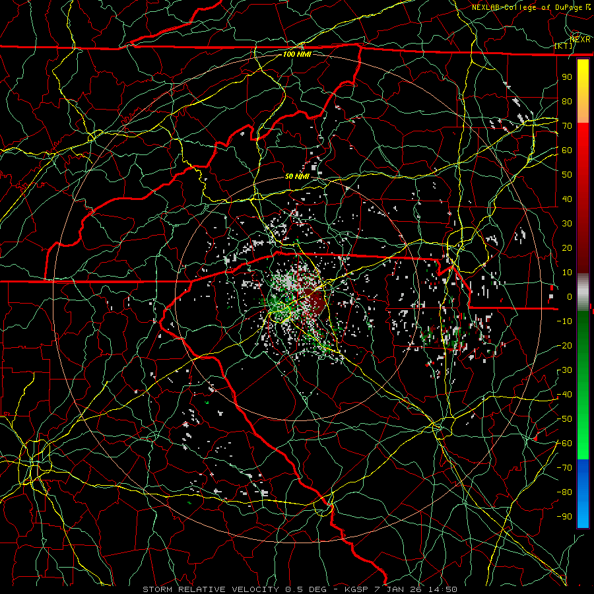Select the 30 value on velocity scale
The height and width of the screenshot is (594, 594).
click(x=567, y=224)
